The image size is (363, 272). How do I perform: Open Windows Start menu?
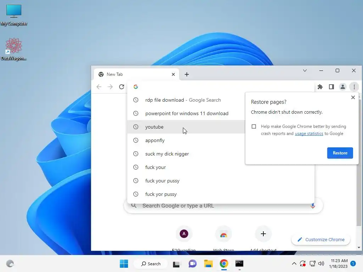(x=124, y=263)
